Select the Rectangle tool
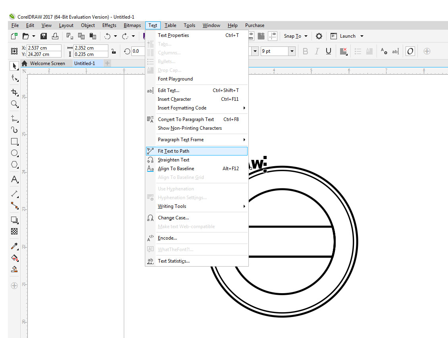This screenshot has height=338, width=448. pos(14,141)
